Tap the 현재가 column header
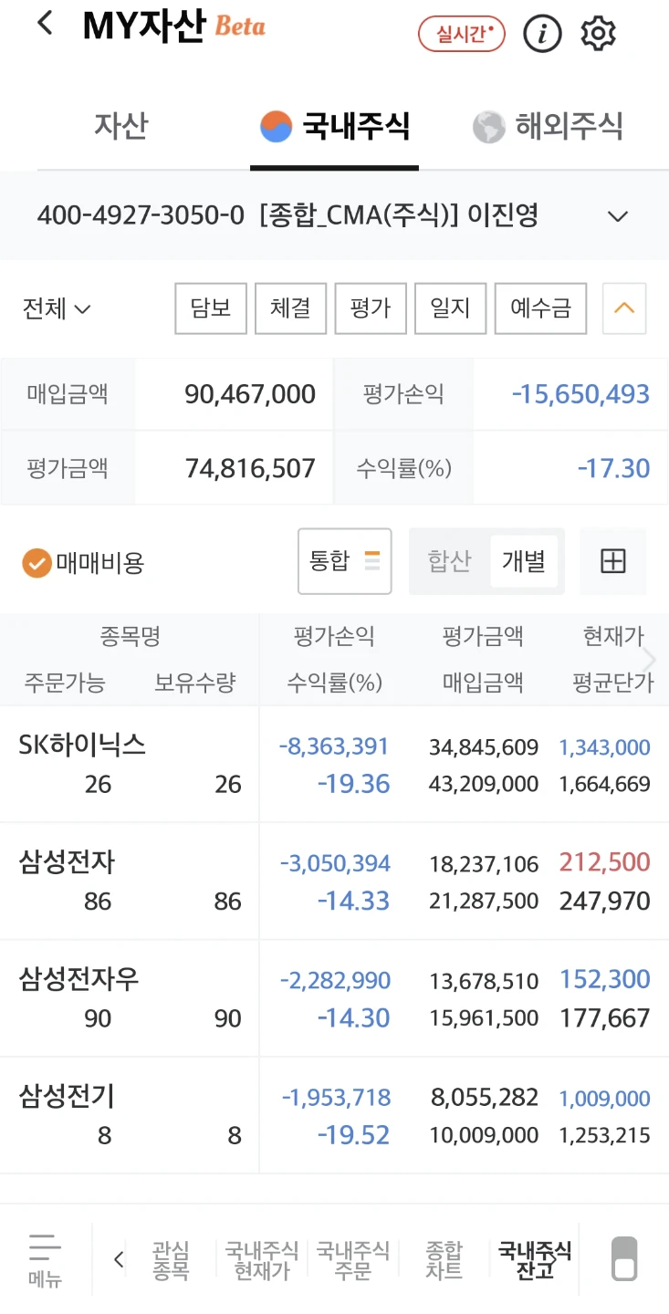 (x=614, y=636)
